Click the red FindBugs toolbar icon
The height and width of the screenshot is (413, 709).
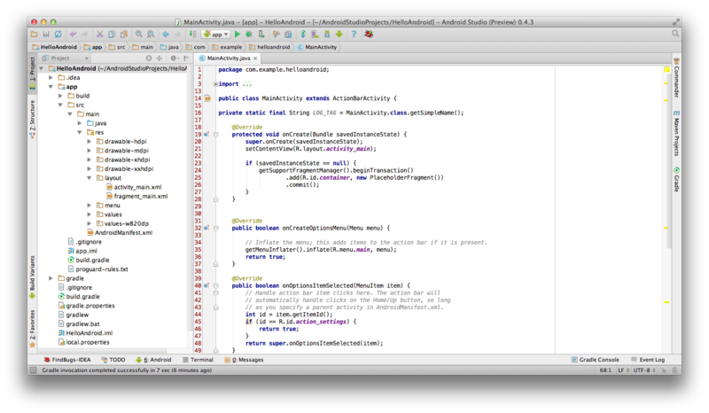(369, 34)
